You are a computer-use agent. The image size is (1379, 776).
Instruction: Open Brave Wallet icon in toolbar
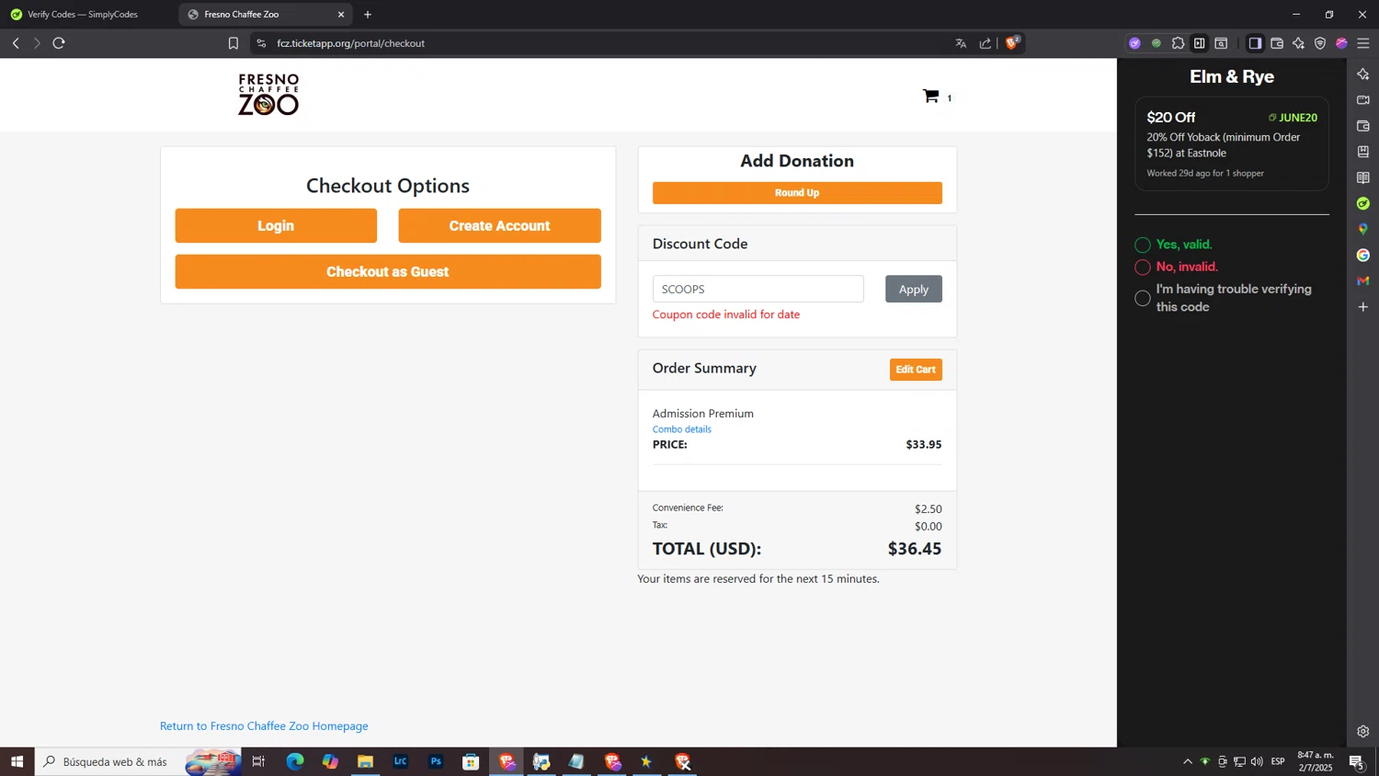tap(1277, 43)
